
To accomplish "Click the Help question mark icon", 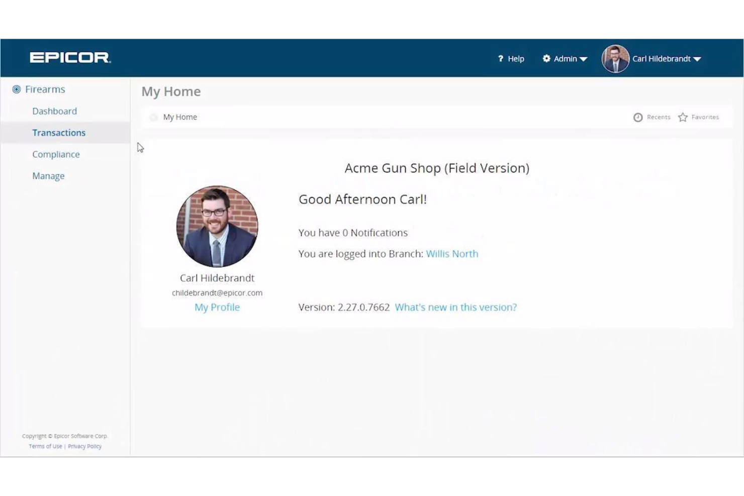I will (501, 59).
